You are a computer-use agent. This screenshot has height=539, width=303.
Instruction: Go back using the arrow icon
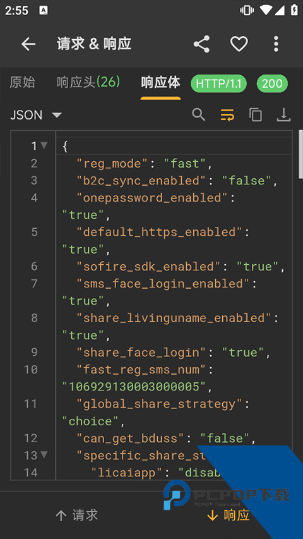(28, 44)
